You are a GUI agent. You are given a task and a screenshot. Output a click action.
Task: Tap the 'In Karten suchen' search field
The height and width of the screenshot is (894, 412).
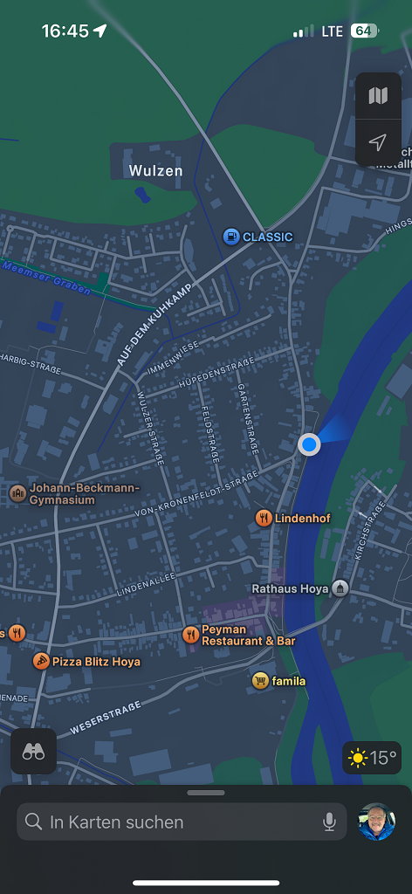[x=182, y=822]
